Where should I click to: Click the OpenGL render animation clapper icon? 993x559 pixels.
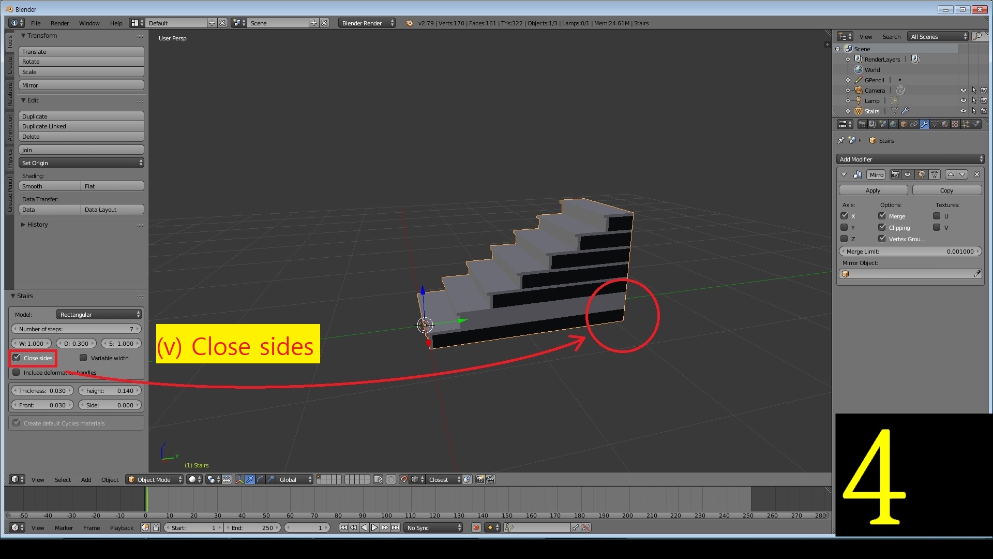(x=490, y=479)
